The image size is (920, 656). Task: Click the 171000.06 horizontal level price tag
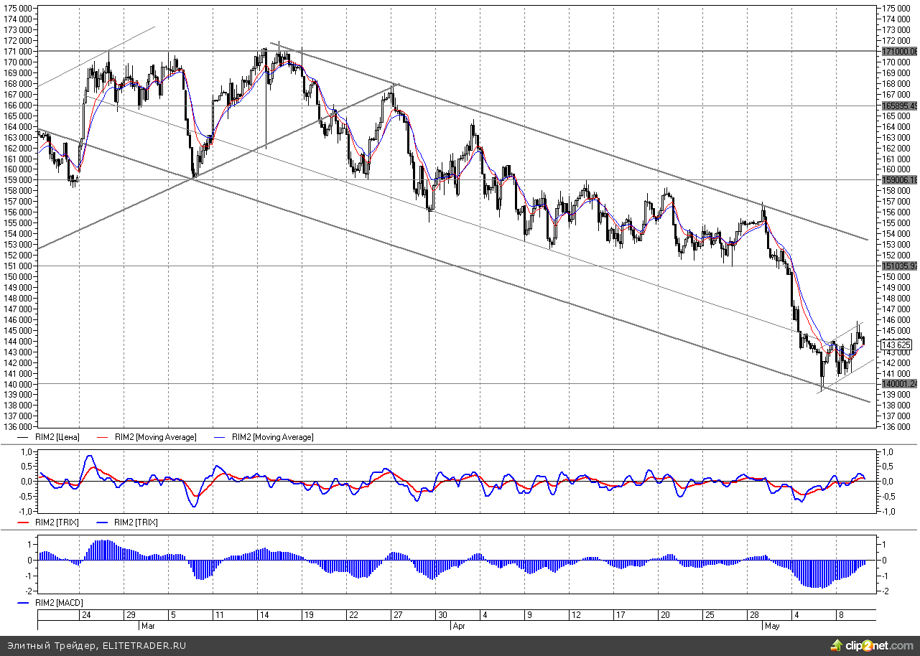[x=900, y=51]
